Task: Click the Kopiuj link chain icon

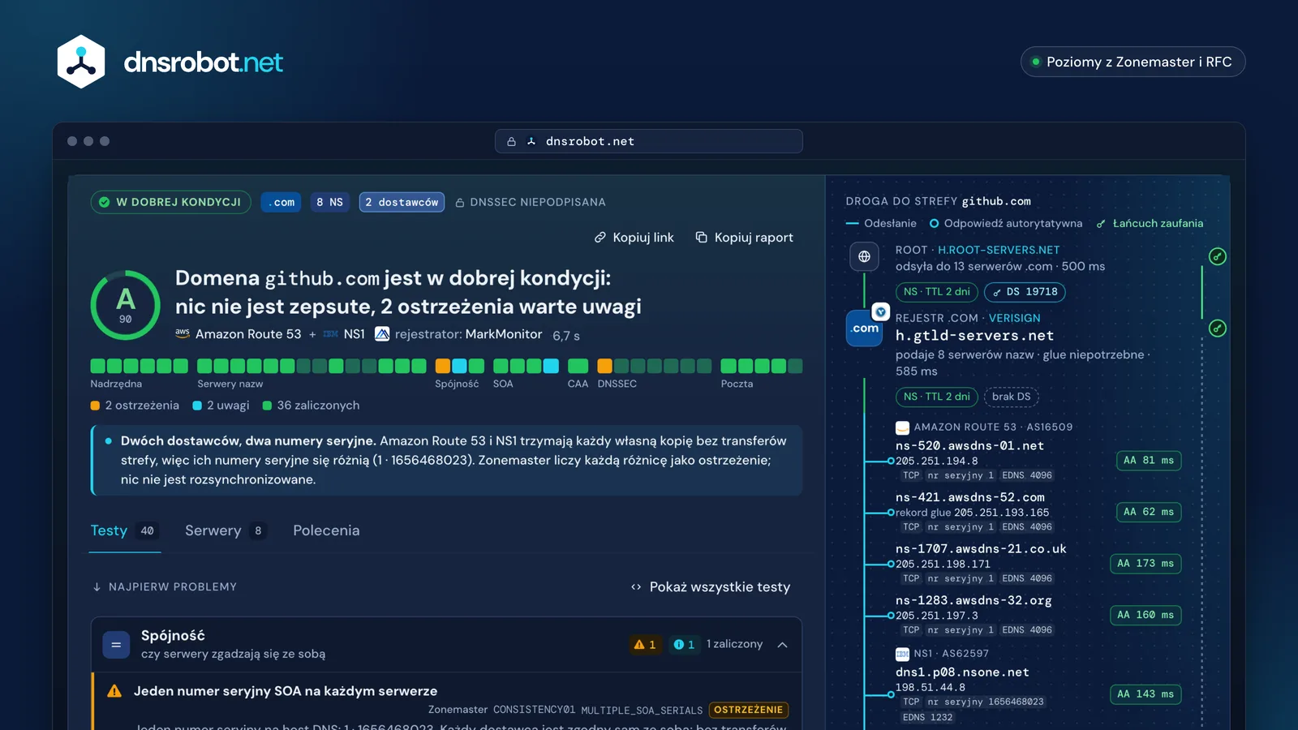Action: (x=600, y=238)
